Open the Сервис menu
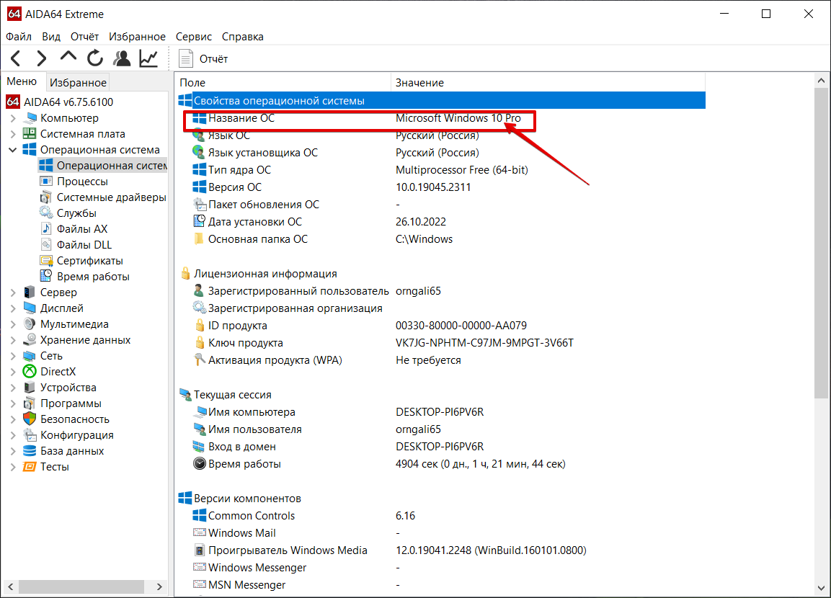 click(193, 37)
